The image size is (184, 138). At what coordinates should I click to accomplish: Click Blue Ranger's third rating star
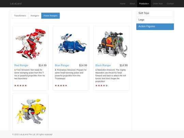coord(61,86)
